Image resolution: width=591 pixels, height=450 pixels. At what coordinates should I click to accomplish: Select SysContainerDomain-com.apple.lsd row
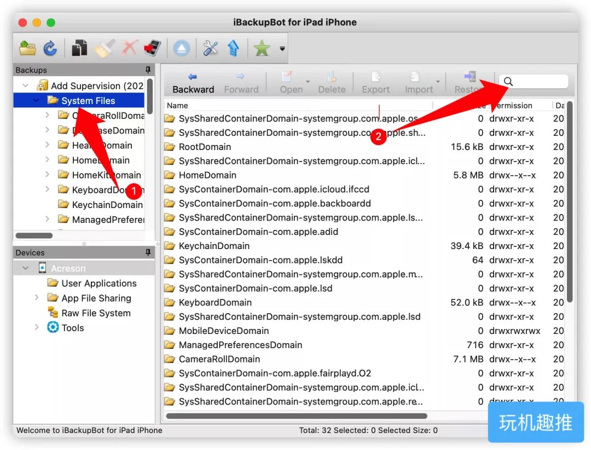click(x=364, y=288)
